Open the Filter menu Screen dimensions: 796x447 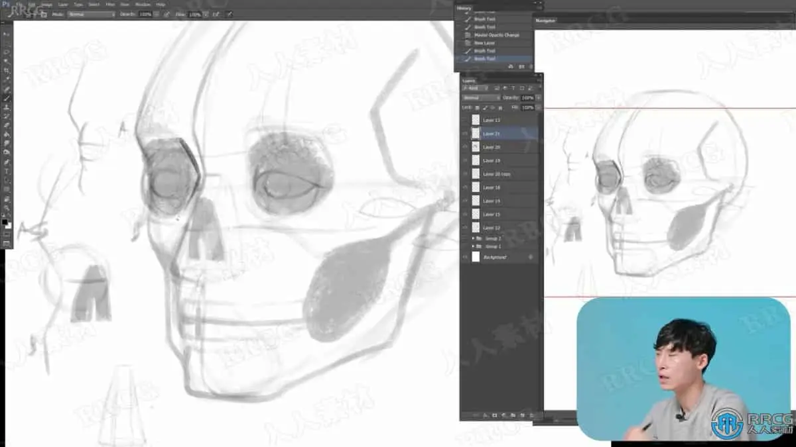pos(110,4)
